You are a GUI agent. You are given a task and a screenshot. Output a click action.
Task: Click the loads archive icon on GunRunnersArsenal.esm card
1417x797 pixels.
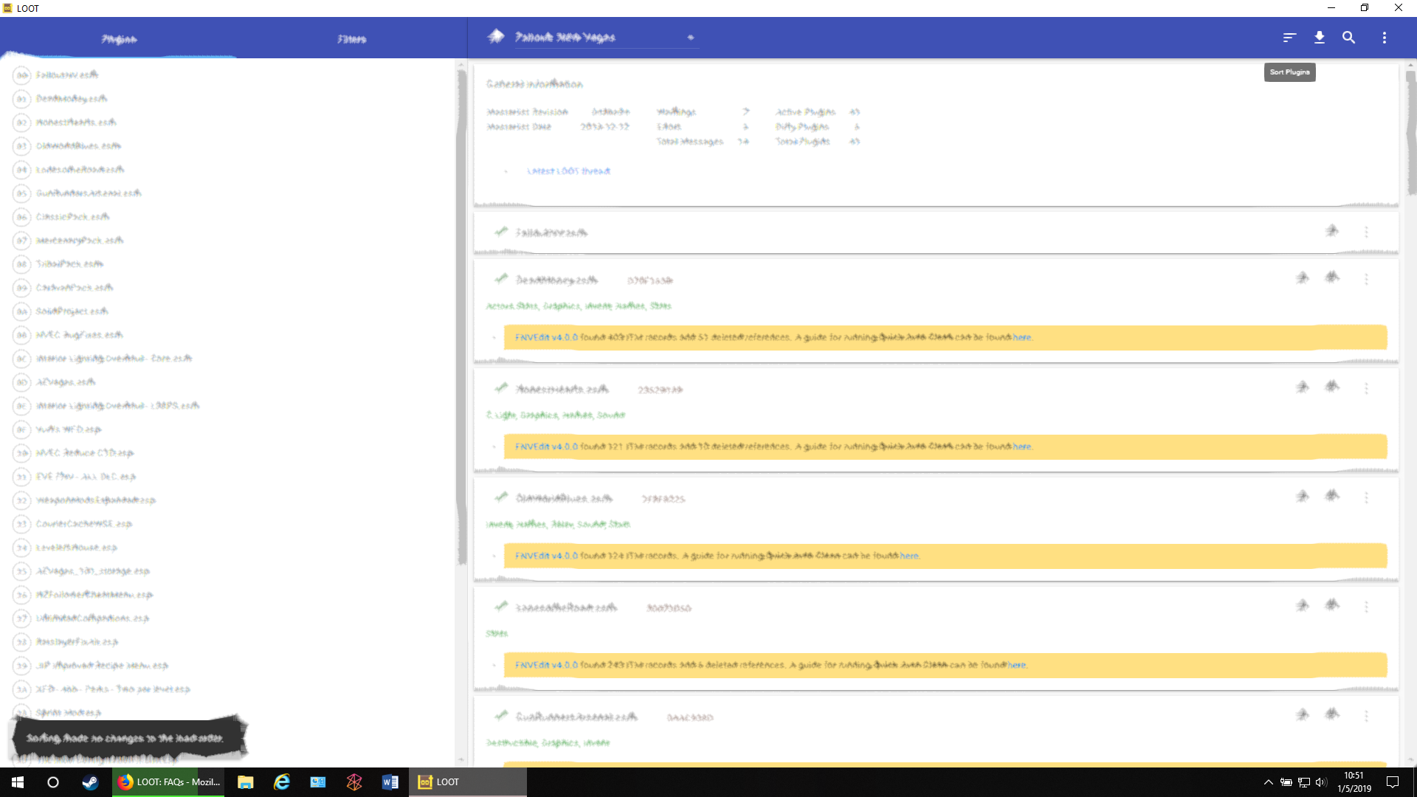click(x=1332, y=715)
